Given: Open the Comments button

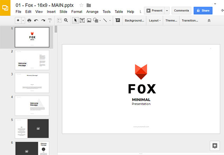Looking at the screenshot, I should (181, 11).
